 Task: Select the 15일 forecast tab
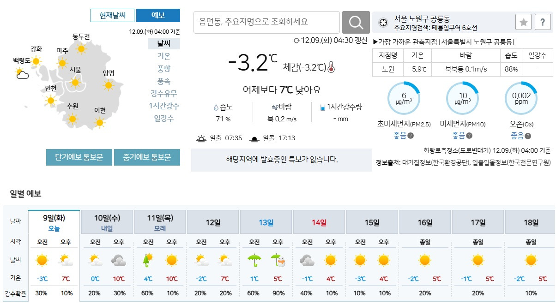pyautogui.click(x=372, y=222)
